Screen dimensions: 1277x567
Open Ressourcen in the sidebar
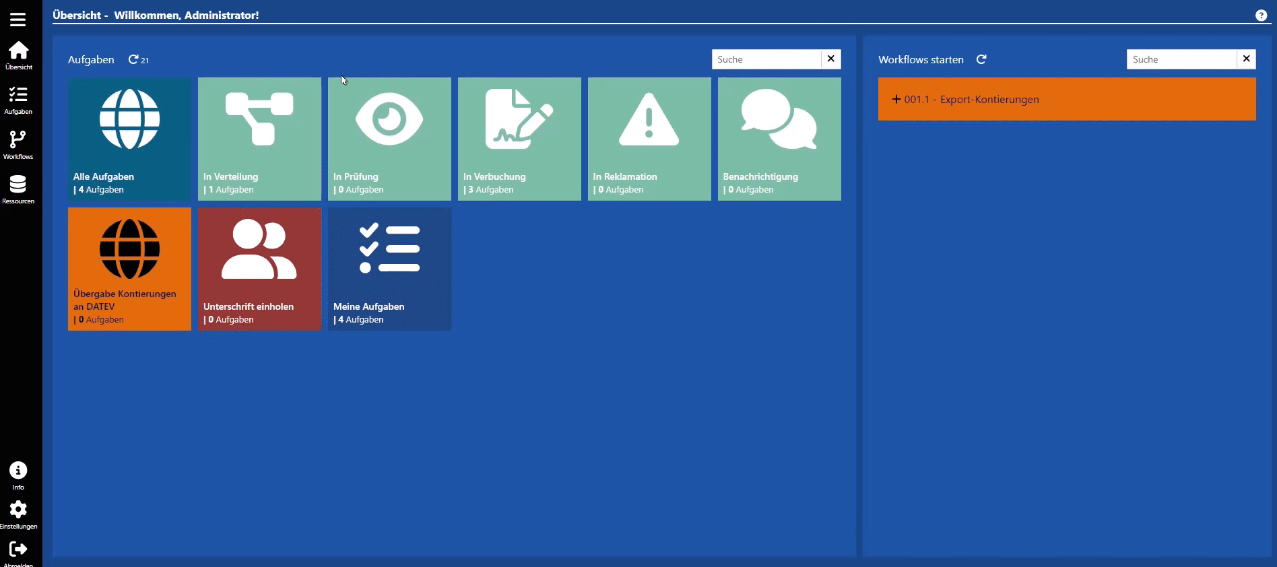tap(18, 189)
